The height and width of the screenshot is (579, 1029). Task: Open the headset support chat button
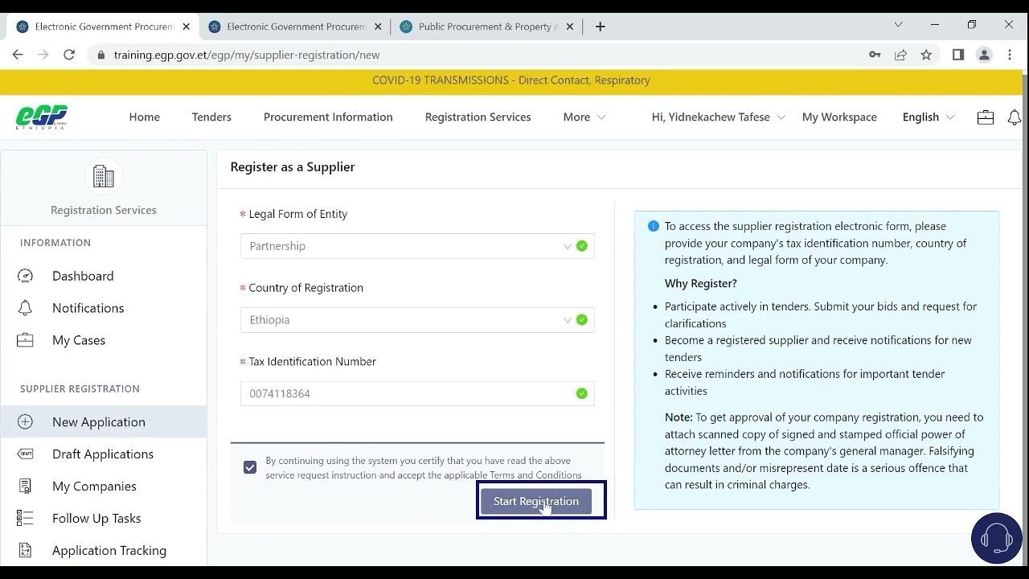[x=997, y=538]
